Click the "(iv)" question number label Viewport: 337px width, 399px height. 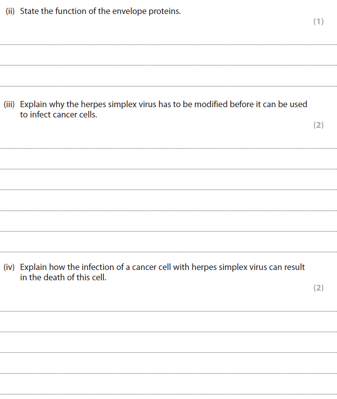coord(9,267)
